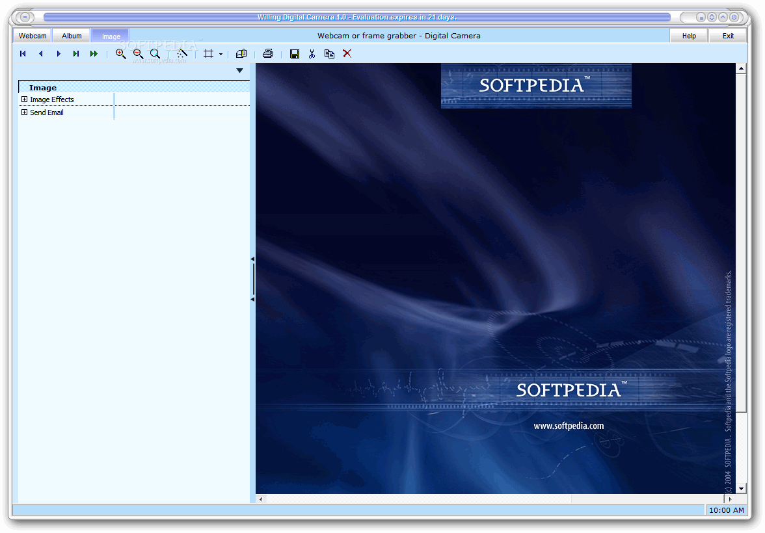Start slideshow with the fast-forward icon

click(x=94, y=54)
